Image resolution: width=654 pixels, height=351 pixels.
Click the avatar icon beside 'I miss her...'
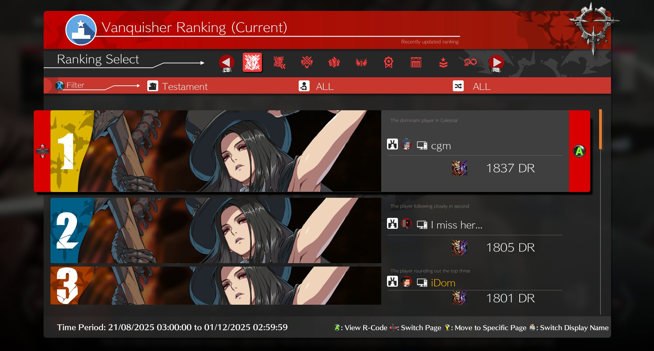(406, 223)
